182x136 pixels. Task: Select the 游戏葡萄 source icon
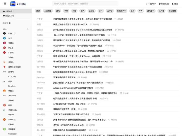coord(4,129)
